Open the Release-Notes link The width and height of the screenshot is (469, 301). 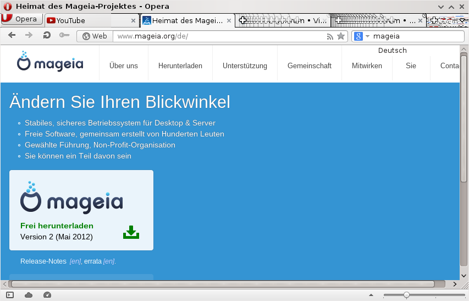pyautogui.click(x=43, y=261)
